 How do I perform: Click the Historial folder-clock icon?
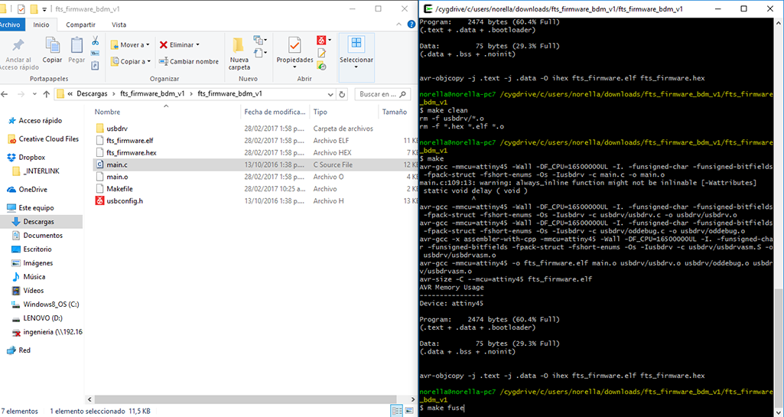(321, 66)
